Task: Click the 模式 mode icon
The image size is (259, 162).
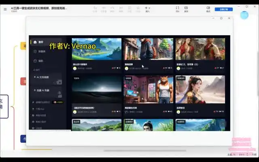Action: coord(208,8)
